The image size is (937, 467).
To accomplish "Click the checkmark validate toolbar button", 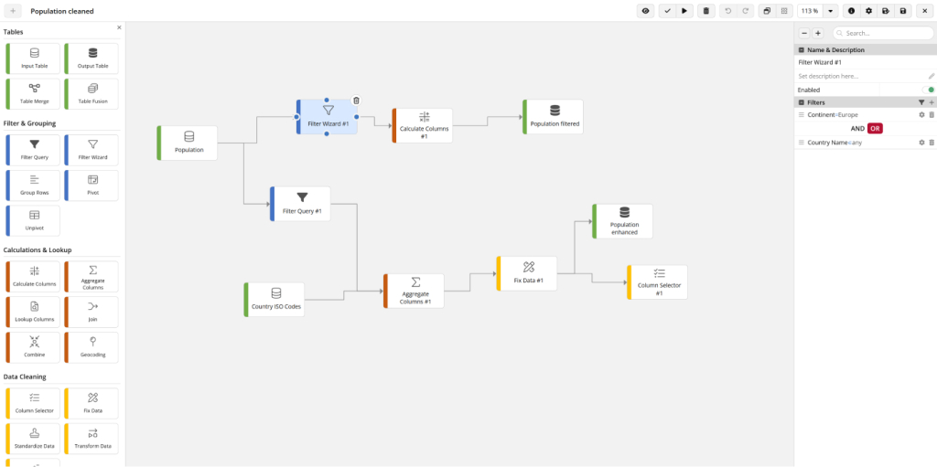I will [667, 11].
